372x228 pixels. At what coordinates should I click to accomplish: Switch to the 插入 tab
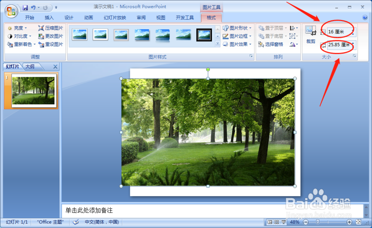coord(49,18)
